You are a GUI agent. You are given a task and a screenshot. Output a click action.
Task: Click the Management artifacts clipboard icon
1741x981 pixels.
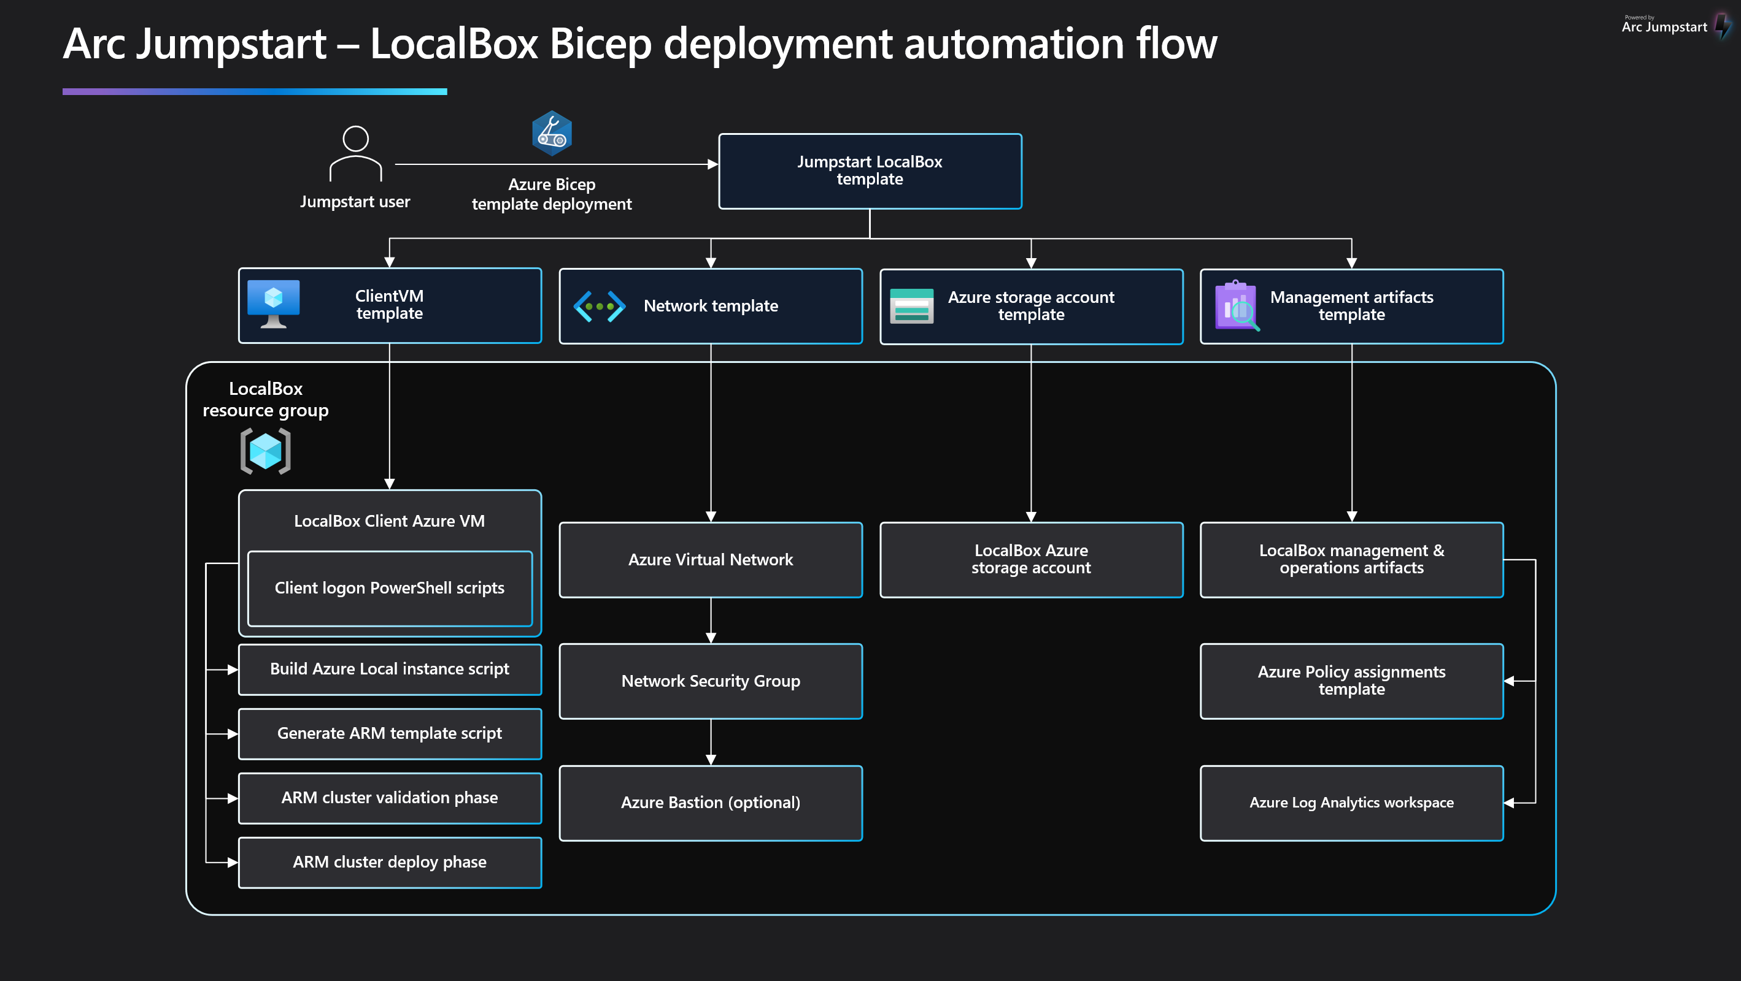[1236, 306]
